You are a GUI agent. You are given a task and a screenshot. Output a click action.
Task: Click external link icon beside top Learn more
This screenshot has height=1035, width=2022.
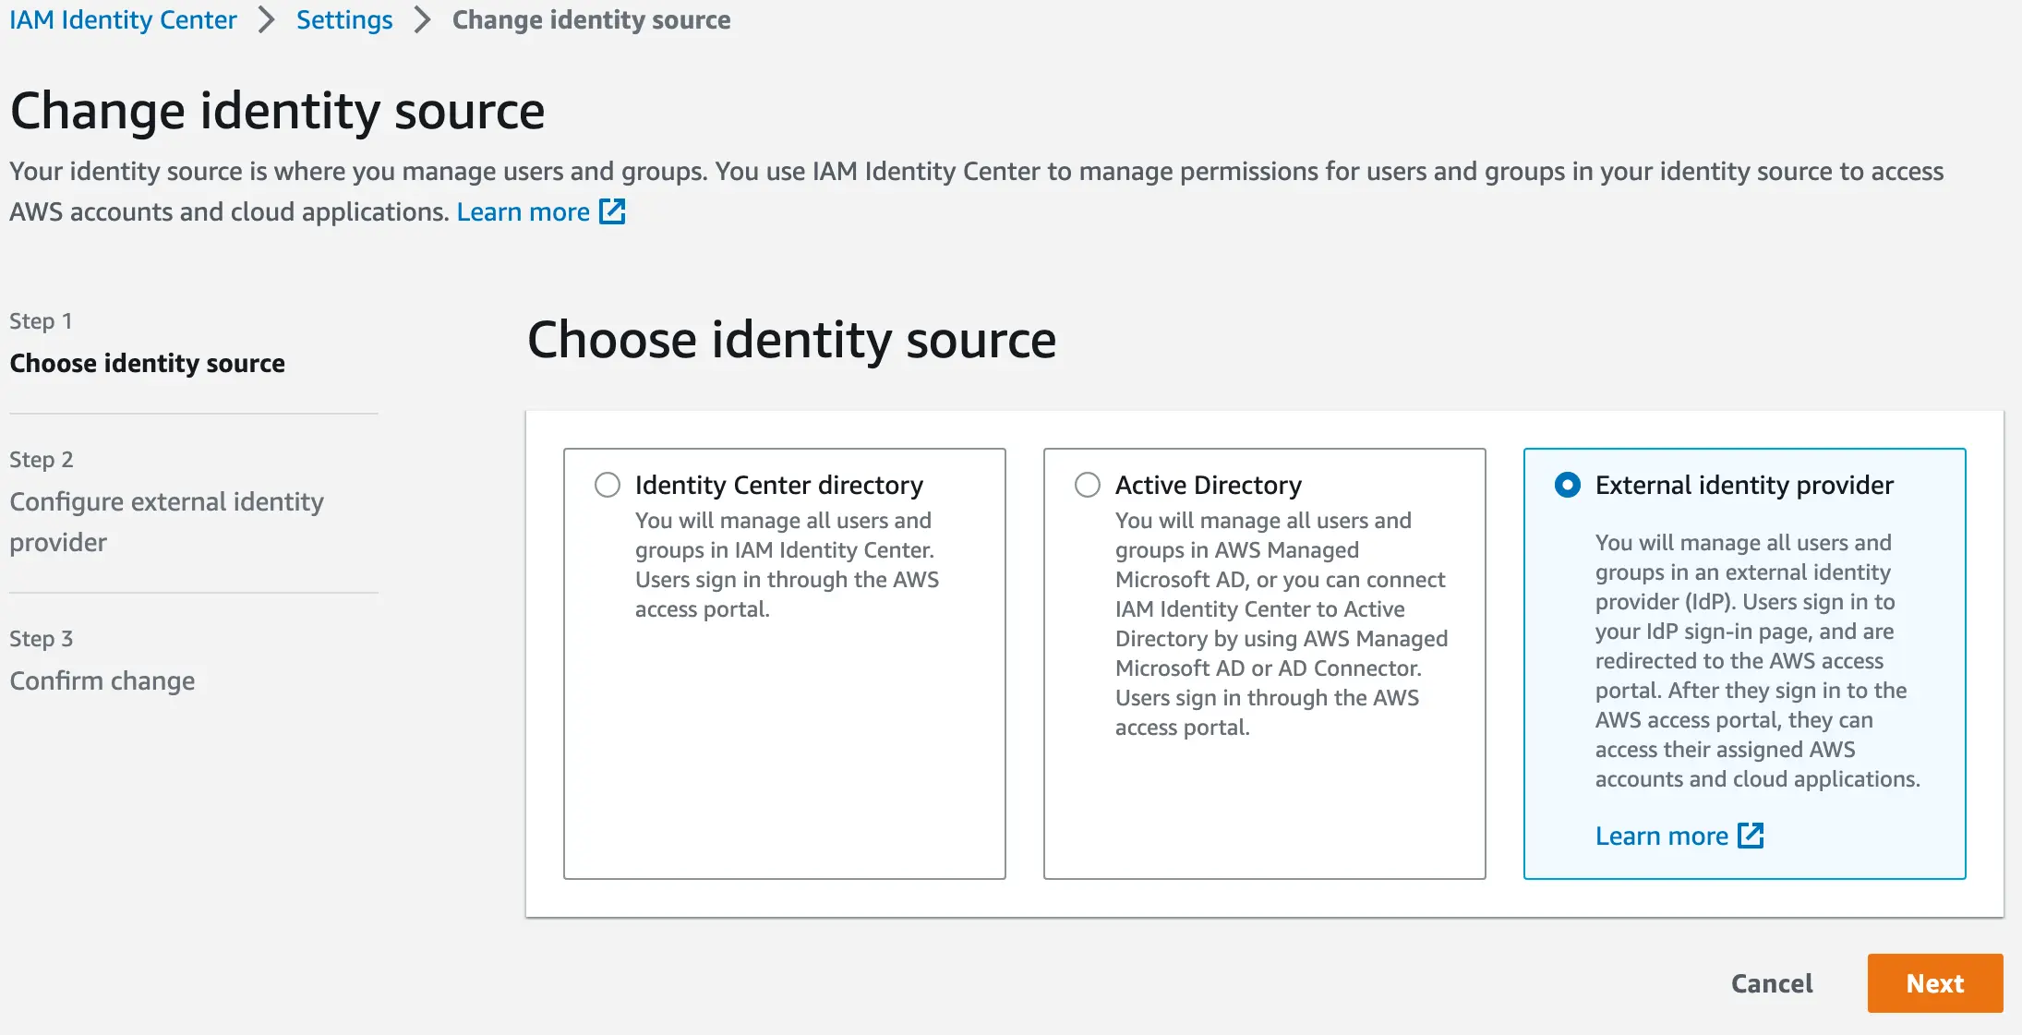(x=612, y=211)
